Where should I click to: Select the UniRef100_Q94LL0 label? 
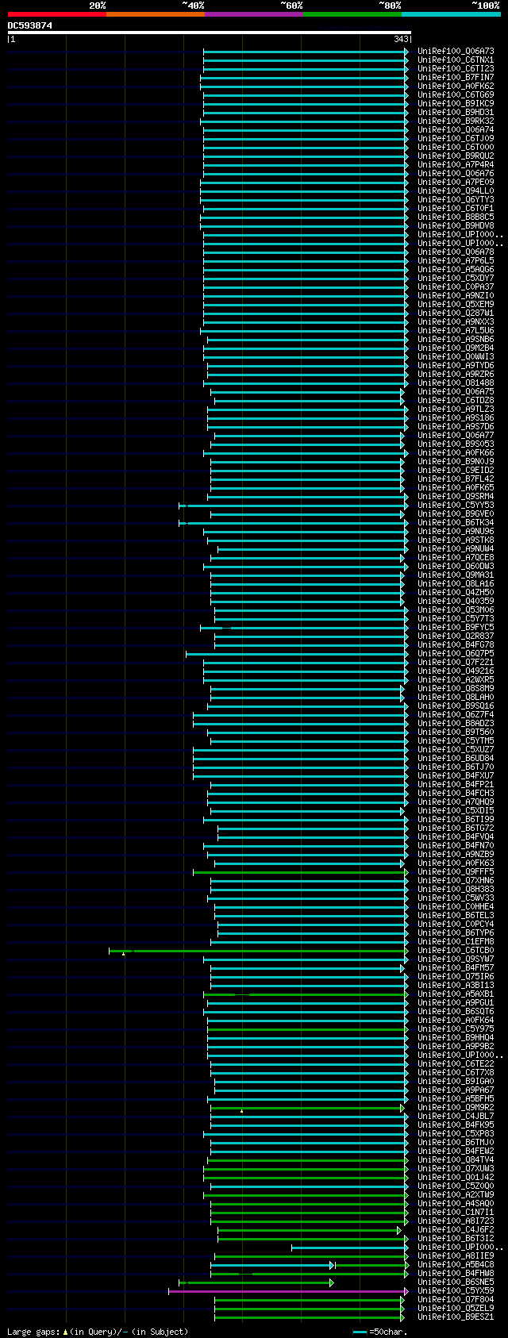(x=456, y=191)
